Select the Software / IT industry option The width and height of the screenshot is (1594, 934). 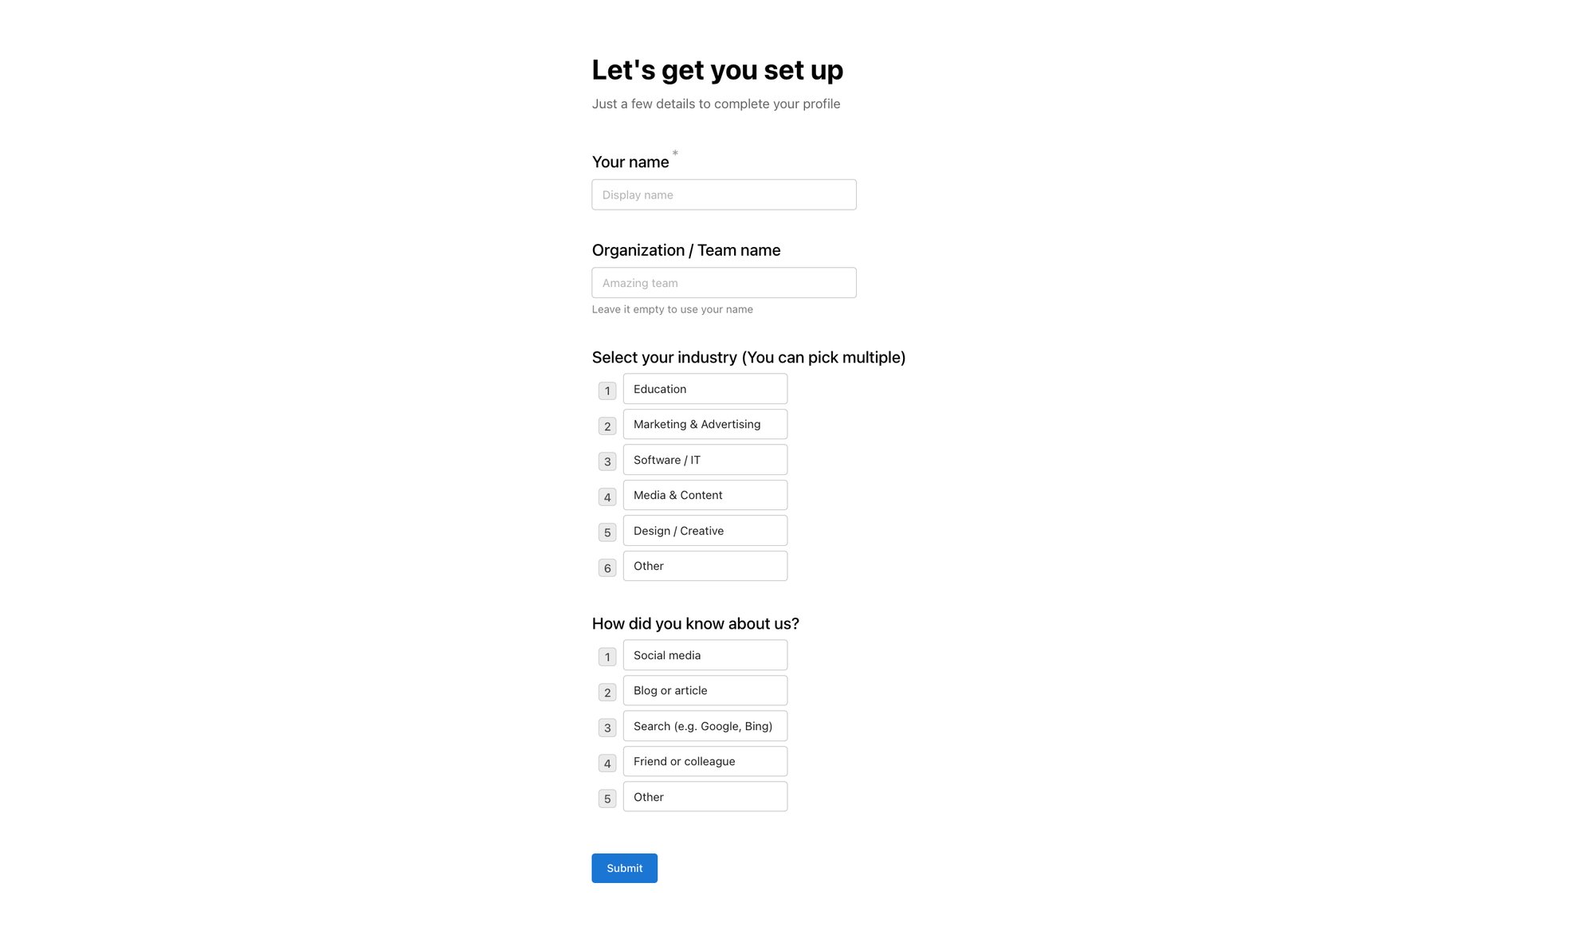point(705,460)
